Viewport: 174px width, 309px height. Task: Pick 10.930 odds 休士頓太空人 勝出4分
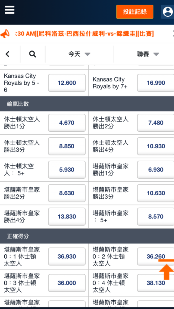tap(156, 146)
